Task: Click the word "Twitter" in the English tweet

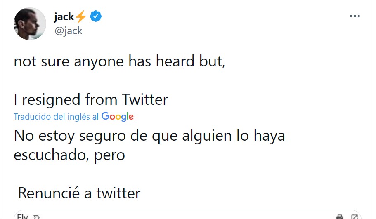Action: click(145, 100)
